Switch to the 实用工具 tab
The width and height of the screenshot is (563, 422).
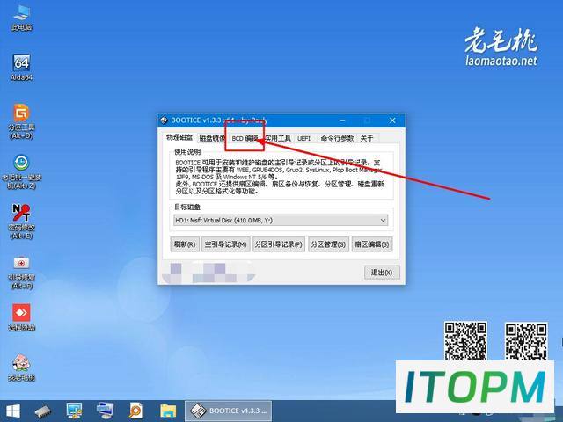tap(278, 138)
